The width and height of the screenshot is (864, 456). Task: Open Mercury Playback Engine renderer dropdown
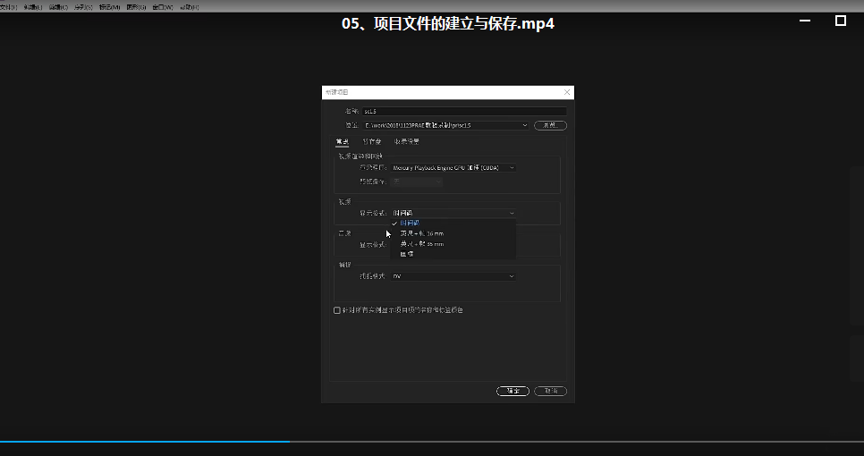pos(453,167)
